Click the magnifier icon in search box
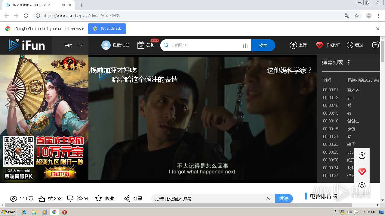Screen dimensions: 385x216 tap(166, 45)
